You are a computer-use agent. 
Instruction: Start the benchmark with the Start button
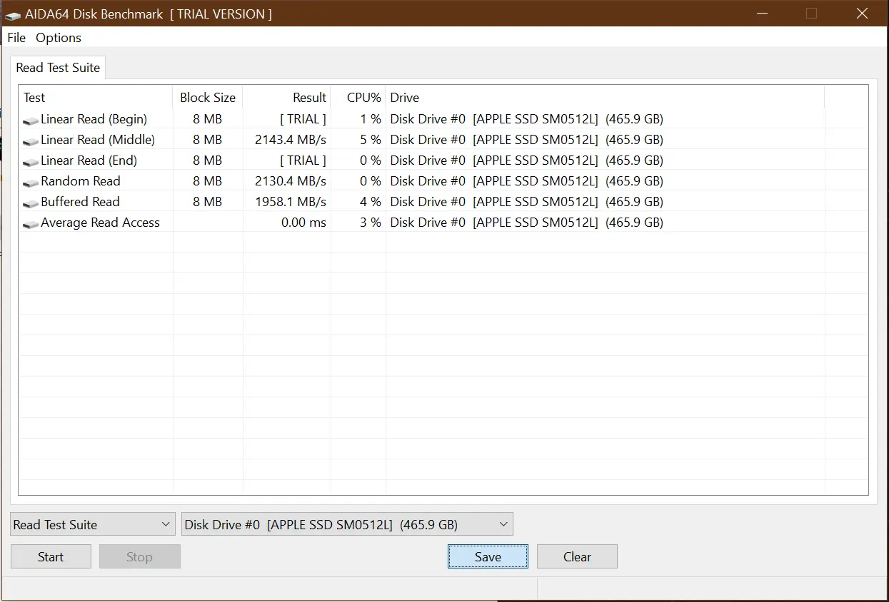coord(51,557)
